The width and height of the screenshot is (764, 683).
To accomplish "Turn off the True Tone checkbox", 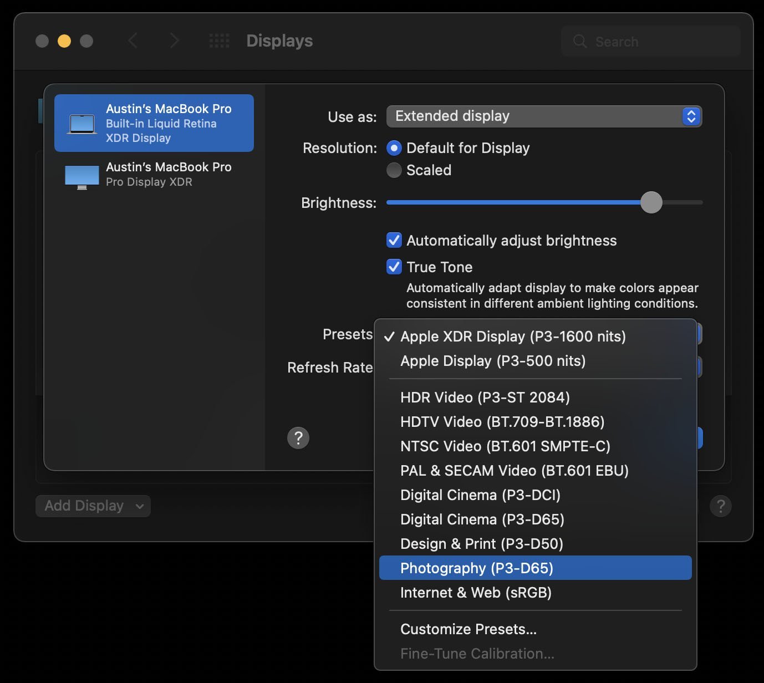I will pyautogui.click(x=394, y=267).
